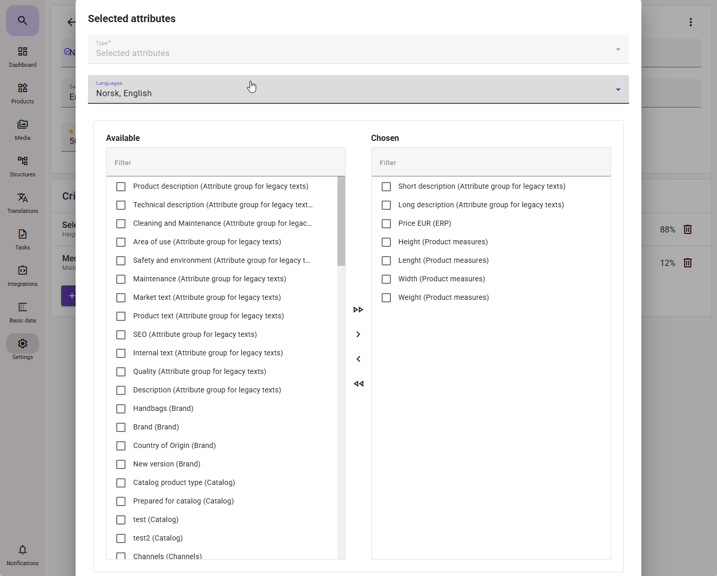The width and height of the screenshot is (717, 576).
Task: Check the Product description attribute checkbox
Action: click(121, 187)
